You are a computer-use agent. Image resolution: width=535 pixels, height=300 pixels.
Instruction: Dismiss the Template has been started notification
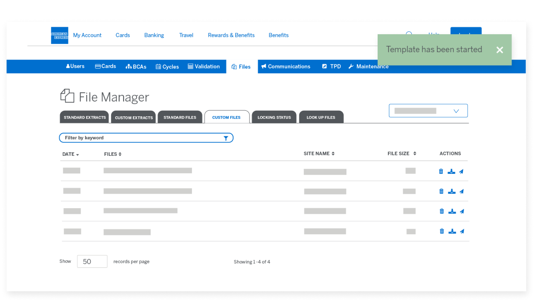499,50
